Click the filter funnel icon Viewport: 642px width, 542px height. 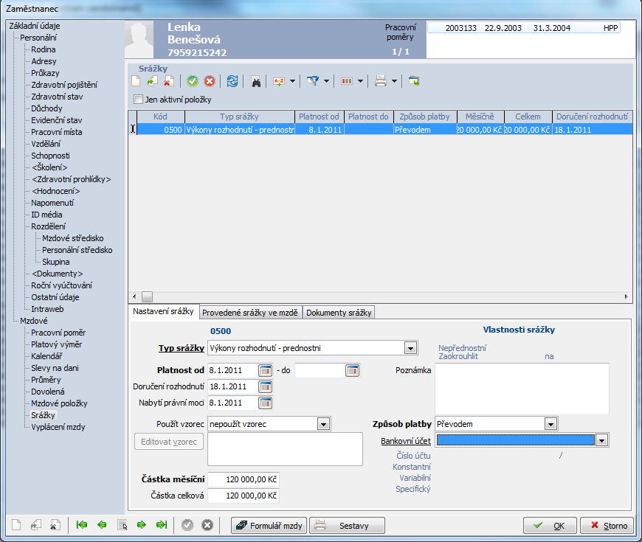pos(313,82)
